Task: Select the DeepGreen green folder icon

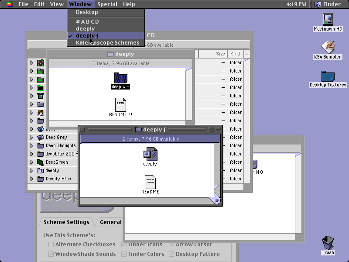Action: click(x=41, y=162)
